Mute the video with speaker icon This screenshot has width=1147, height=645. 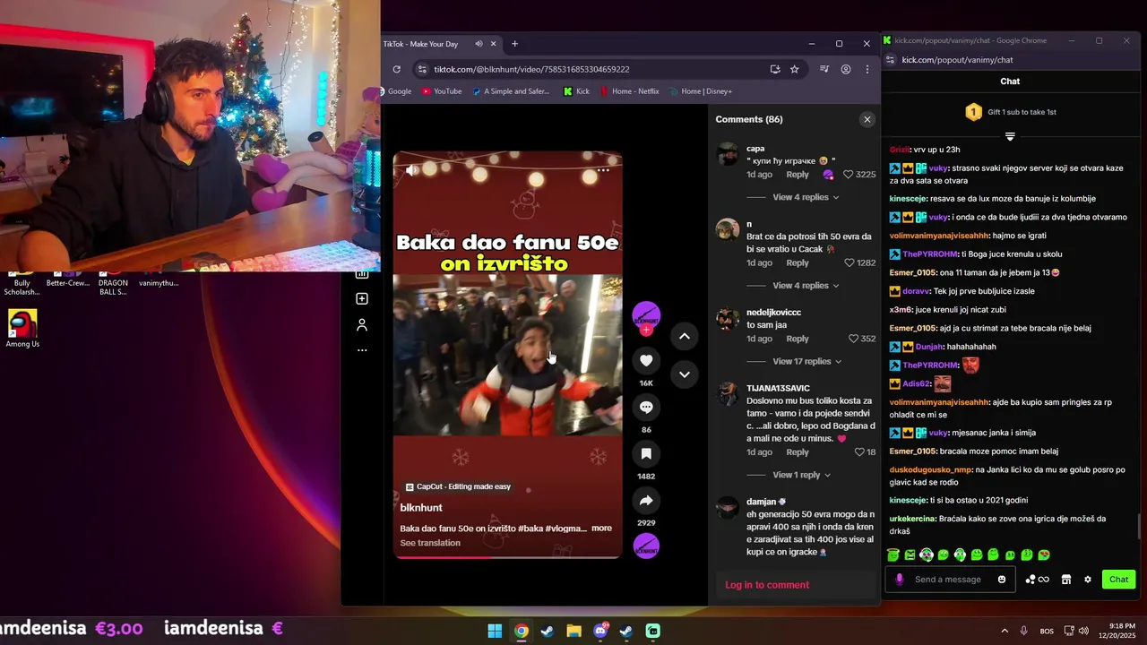pyautogui.click(x=411, y=169)
